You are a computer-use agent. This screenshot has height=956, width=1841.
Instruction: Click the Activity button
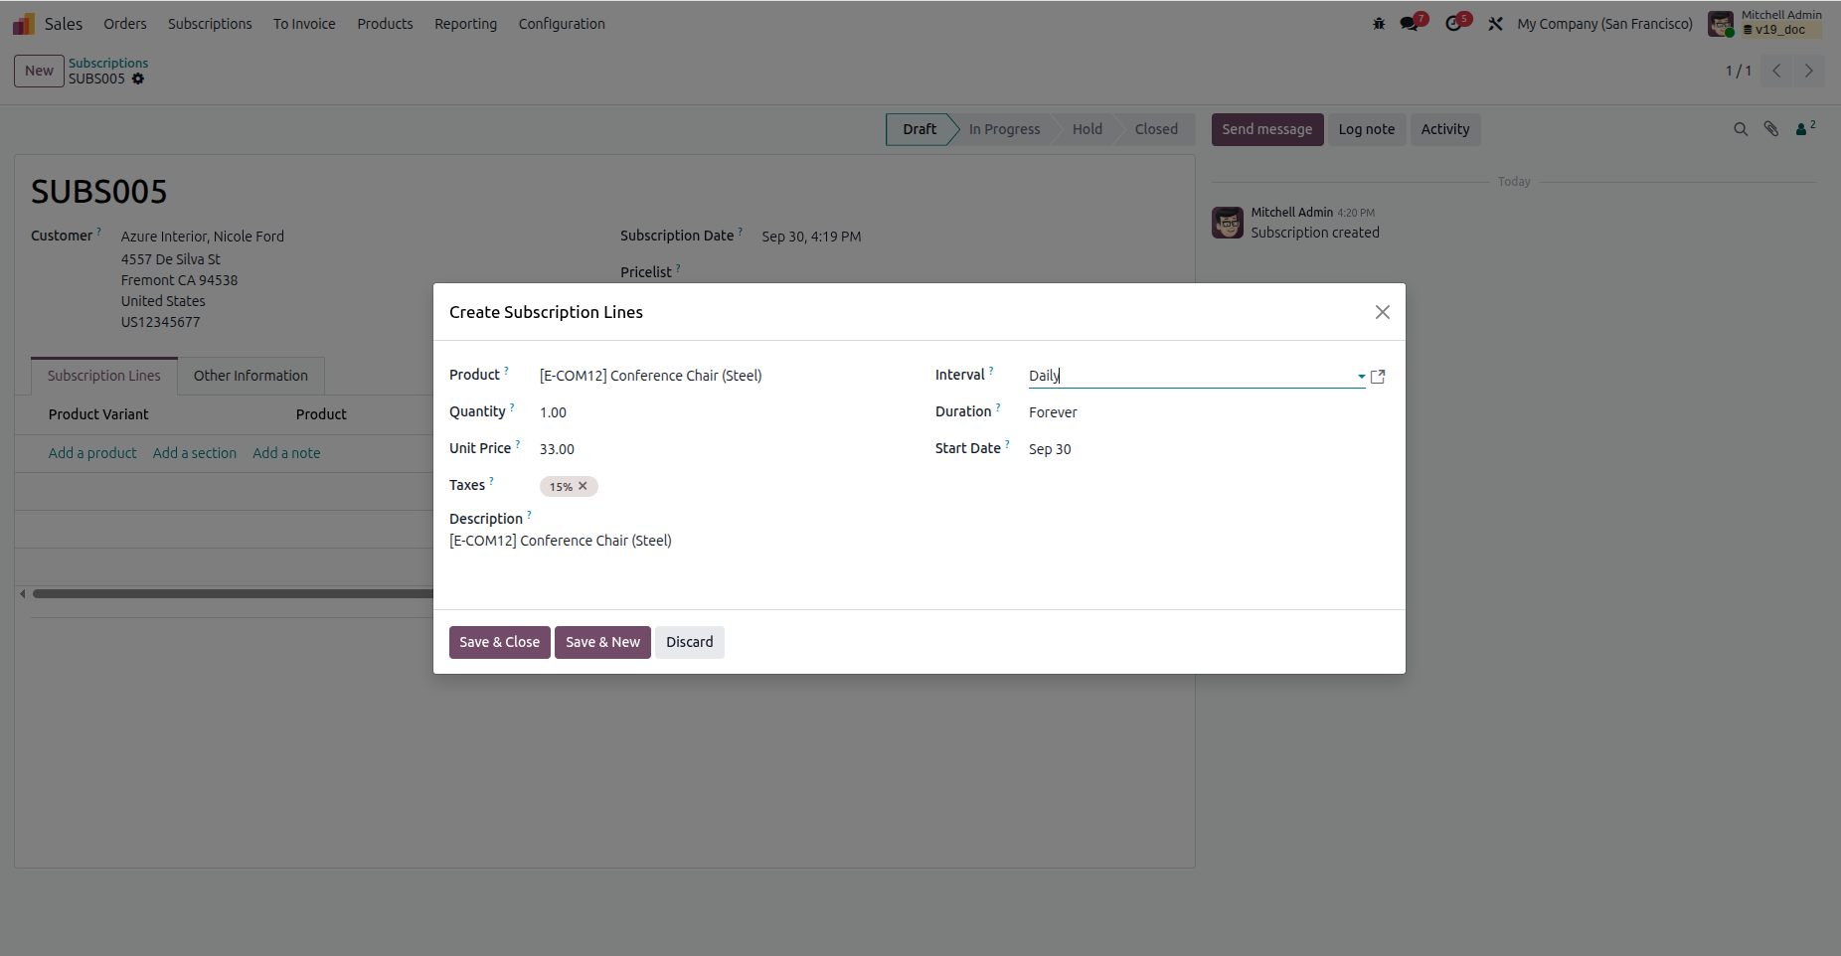coord(1445,129)
